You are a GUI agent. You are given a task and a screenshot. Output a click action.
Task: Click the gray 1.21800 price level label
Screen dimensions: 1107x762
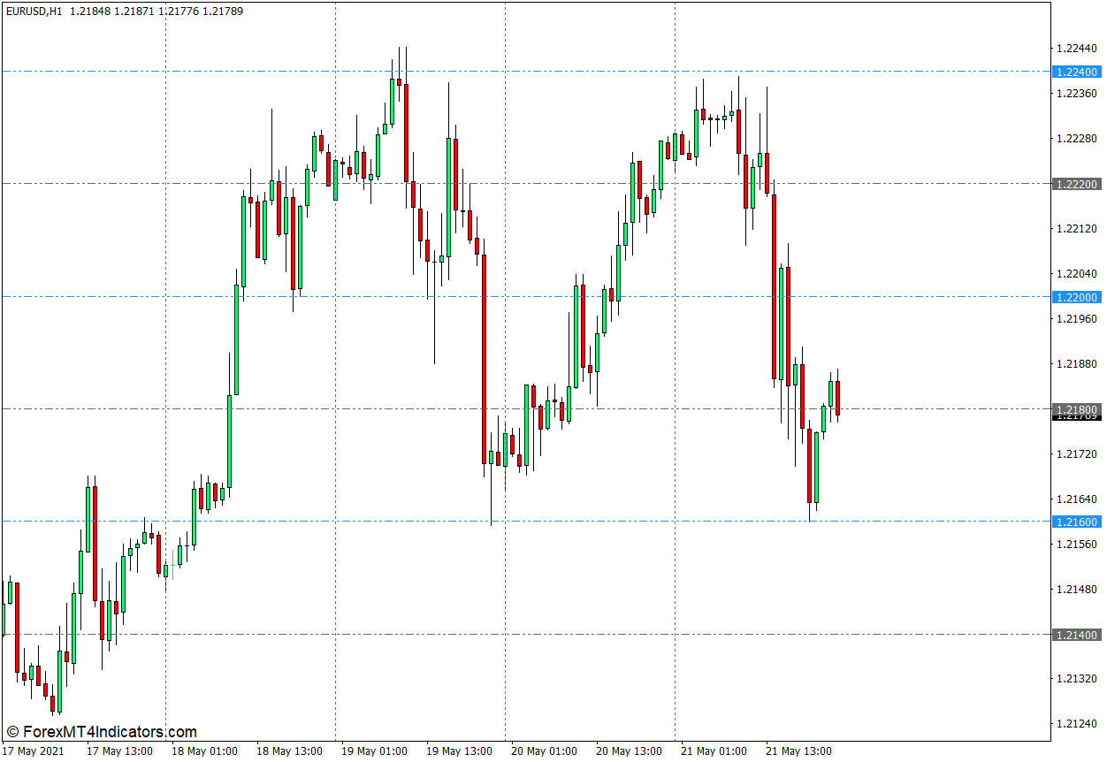click(x=1076, y=409)
